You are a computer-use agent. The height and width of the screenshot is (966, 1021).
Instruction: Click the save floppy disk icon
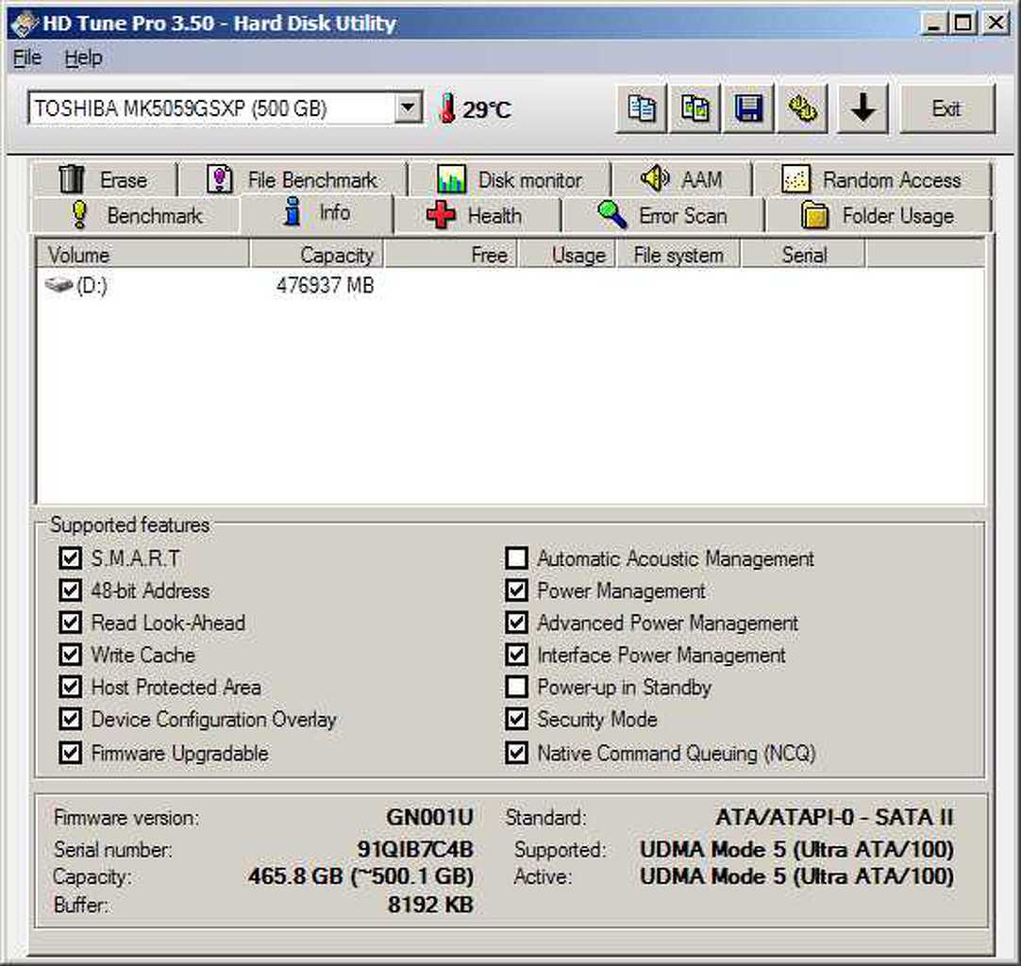click(749, 108)
